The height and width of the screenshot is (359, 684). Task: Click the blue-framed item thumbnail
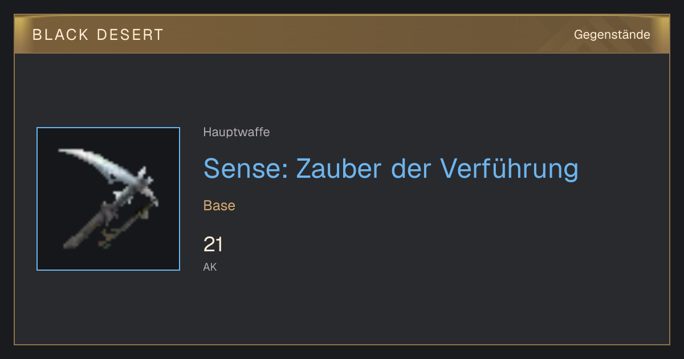(108, 199)
